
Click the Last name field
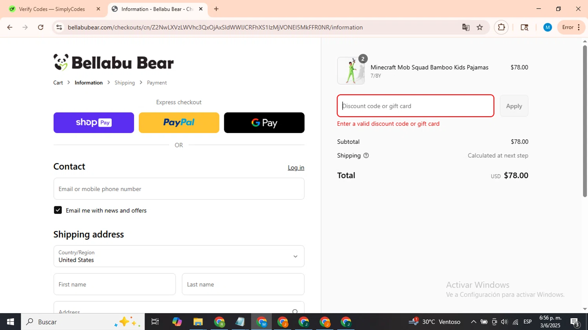(243, 284)
